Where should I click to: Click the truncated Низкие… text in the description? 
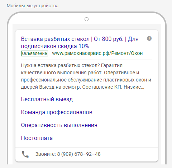[x=134, y=87]
